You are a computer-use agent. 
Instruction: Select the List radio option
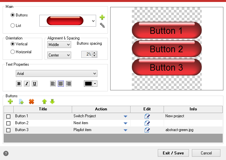pyautogui.click(x=13, y=25)
